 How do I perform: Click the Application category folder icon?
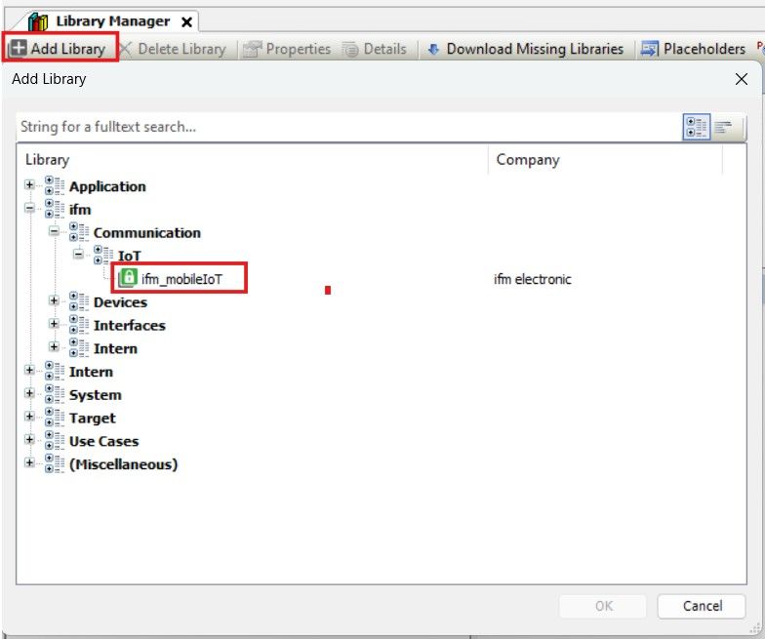[54, 186]
